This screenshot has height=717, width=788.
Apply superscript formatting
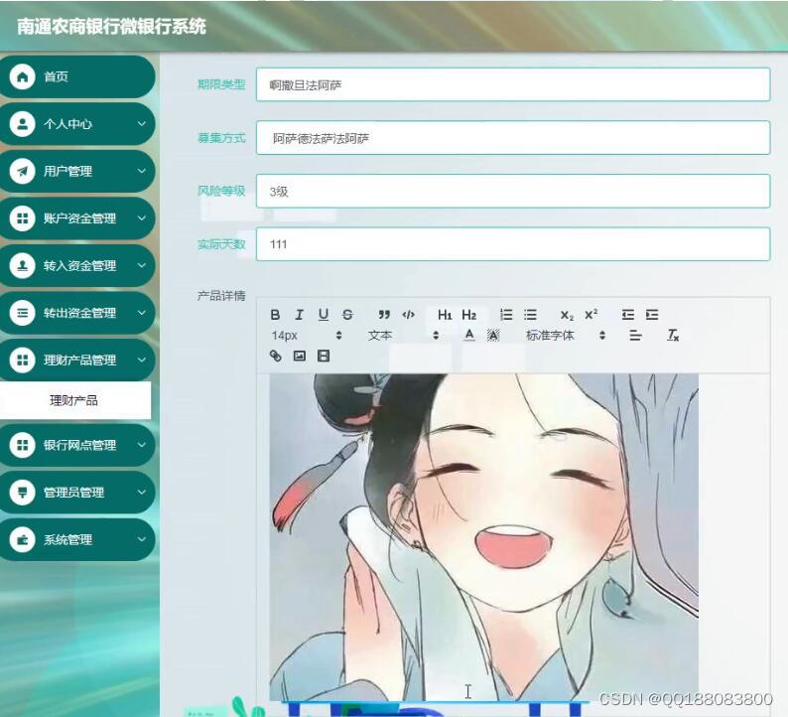point(591,315)
